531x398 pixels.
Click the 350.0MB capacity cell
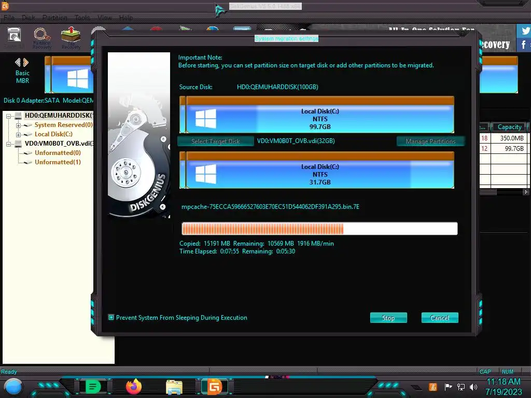tap(509, 138)
